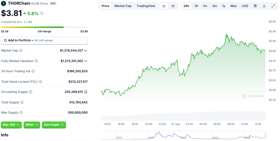The width and height of the screenshot is (280, 141).
Task: Toggle LOG scale on chart
Action: pos(245,6)
